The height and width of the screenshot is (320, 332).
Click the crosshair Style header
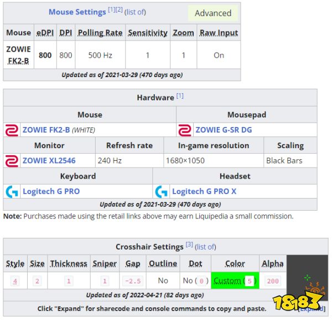click(x=15, y=264)
